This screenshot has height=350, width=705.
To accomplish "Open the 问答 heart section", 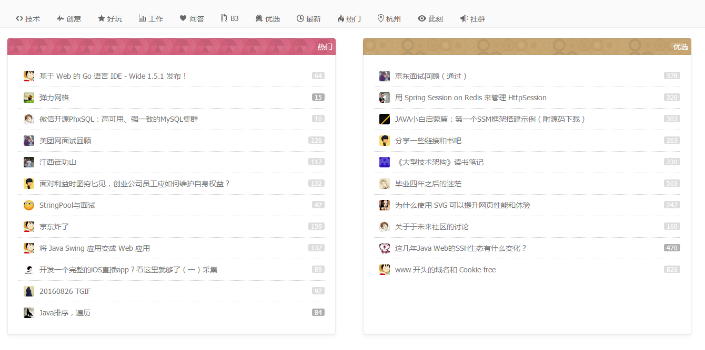I will [192, 18].
